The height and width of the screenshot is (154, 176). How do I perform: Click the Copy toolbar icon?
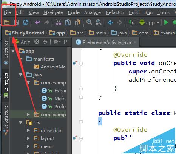tap(68, 22)
